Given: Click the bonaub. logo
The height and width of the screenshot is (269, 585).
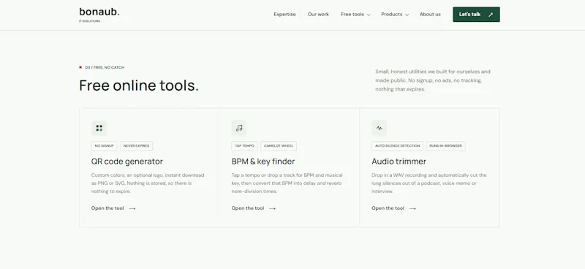Looking at the screenshot, I should 99,12.
